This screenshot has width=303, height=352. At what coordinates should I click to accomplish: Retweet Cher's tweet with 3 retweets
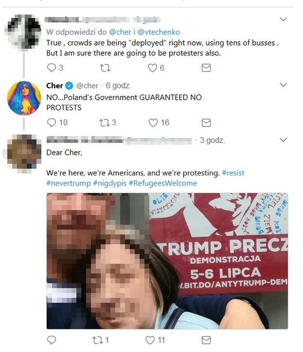coord(104,122)
